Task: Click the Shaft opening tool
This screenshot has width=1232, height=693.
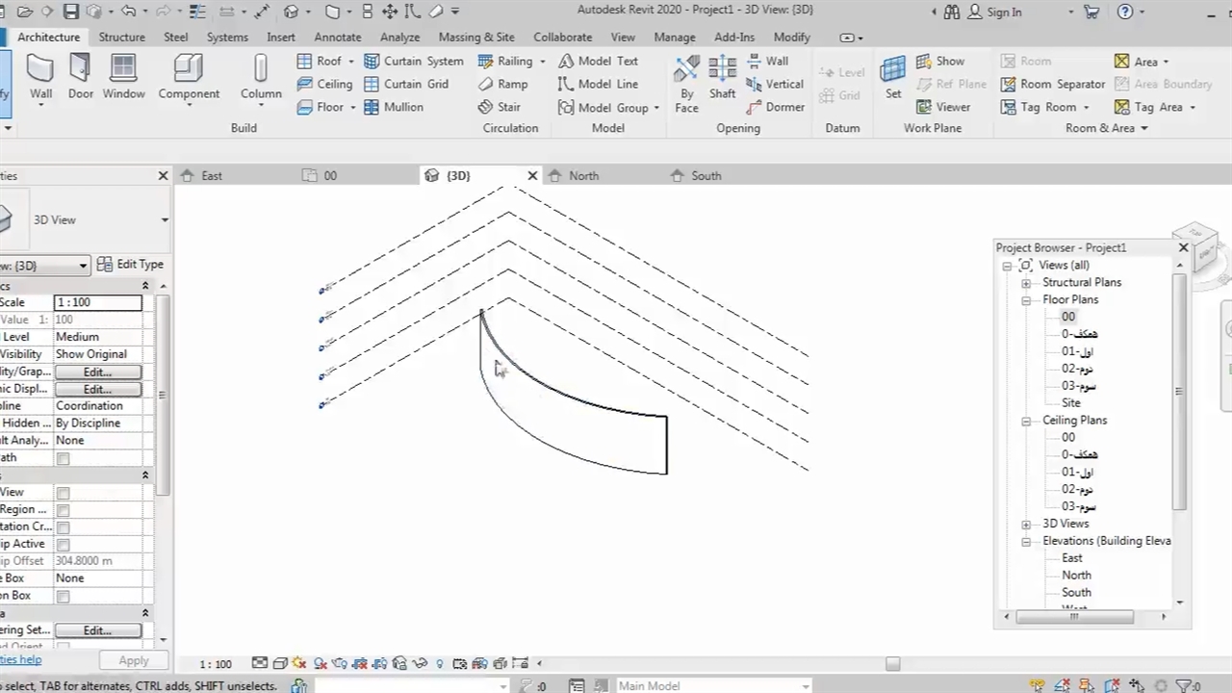Action: (x=722, y=77)
